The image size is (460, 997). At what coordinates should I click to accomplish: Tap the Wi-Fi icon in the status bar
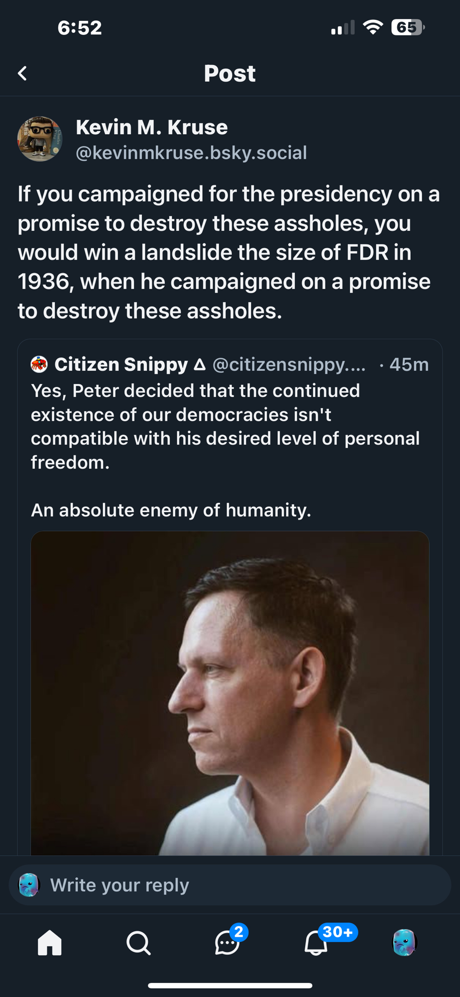[373, 27]
